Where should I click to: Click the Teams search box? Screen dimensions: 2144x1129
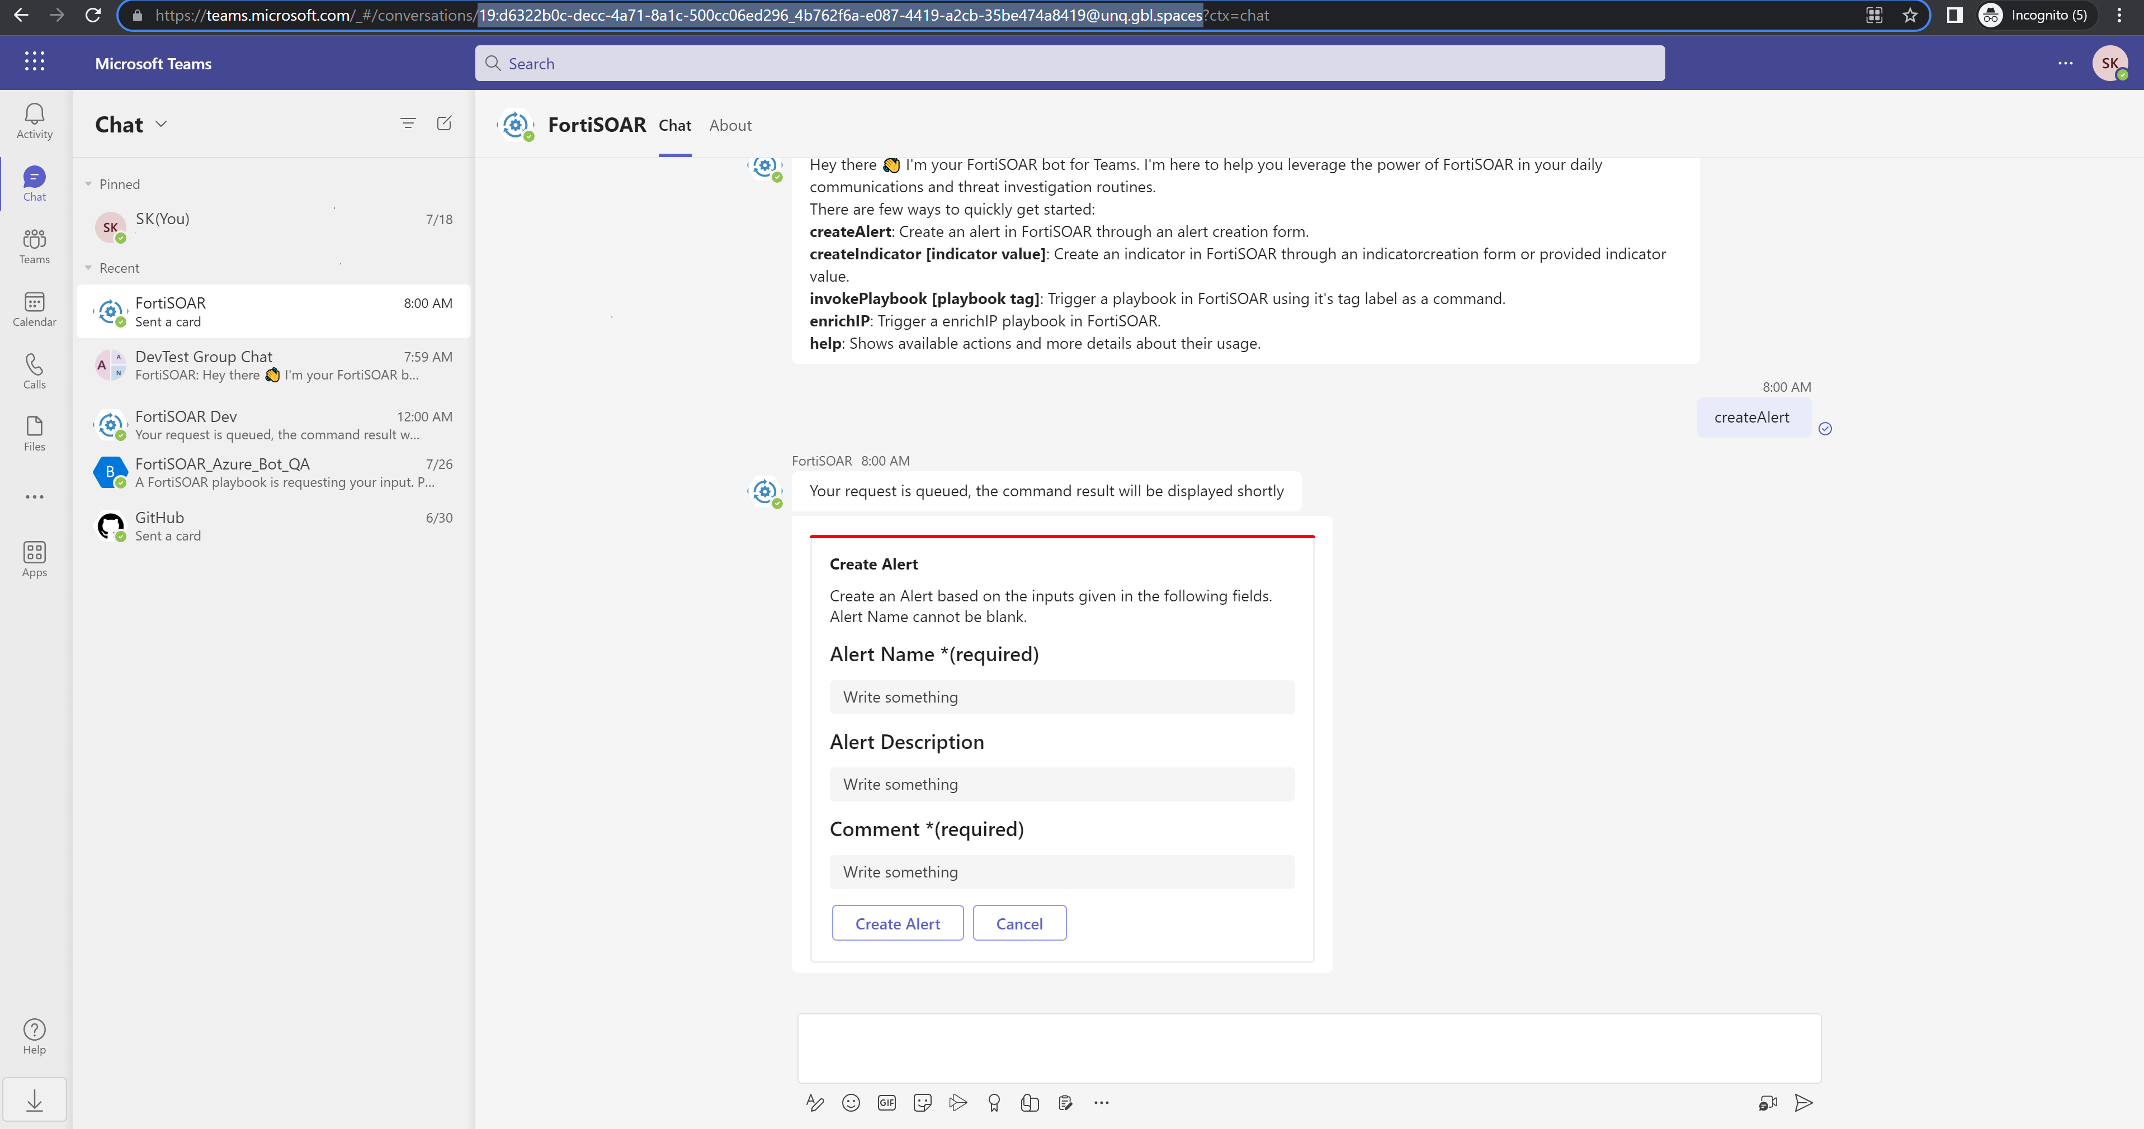pos(1070,63)
